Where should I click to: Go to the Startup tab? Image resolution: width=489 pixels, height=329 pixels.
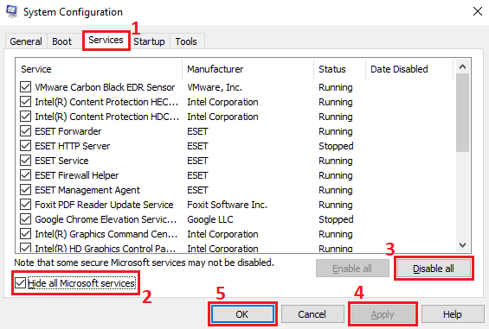pos(149,41)
